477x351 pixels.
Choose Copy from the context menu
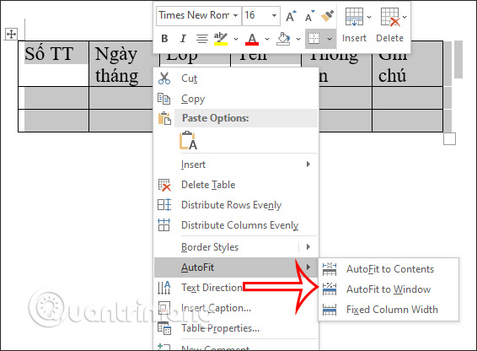click(236, 99)
